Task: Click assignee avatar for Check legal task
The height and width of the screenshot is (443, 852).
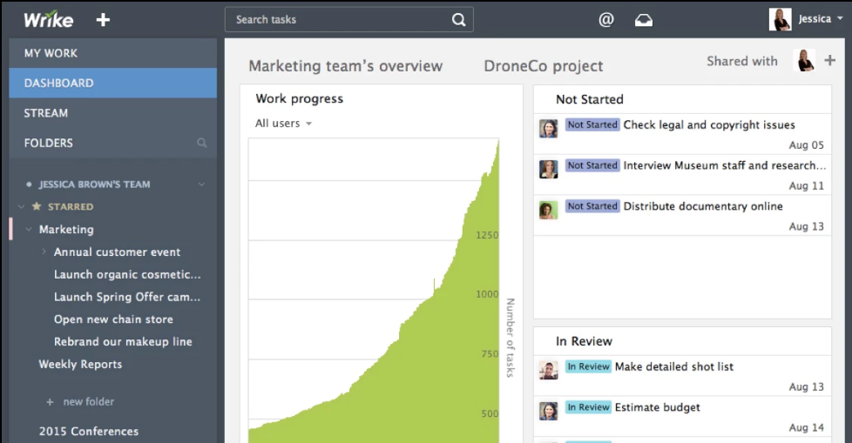Action: (548, 129)
